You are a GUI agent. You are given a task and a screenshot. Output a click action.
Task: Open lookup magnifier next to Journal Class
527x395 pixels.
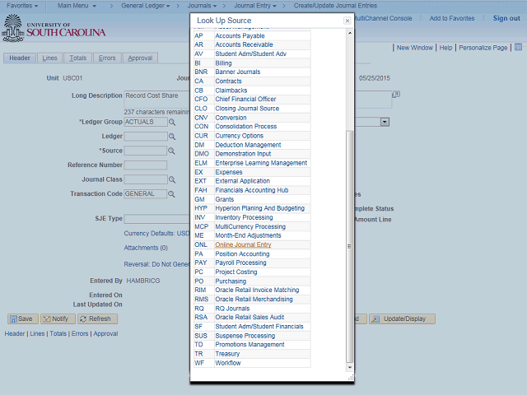172,179
